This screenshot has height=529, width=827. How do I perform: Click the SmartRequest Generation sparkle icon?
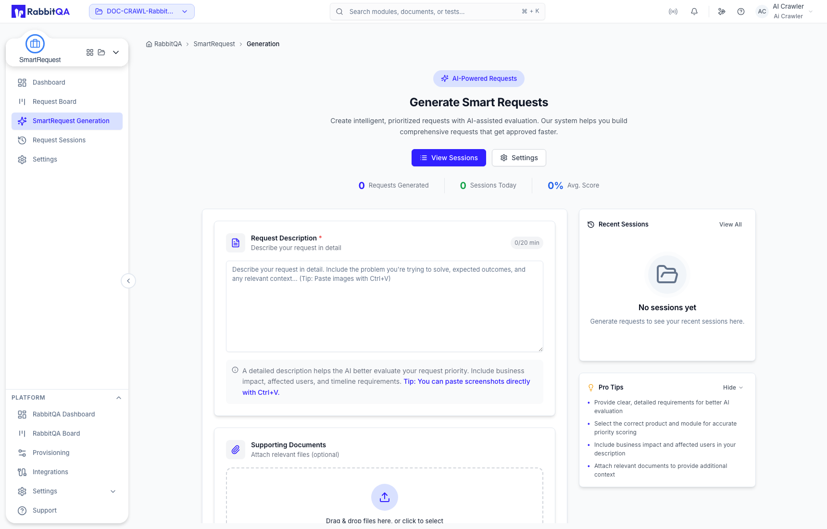(x=22, y=121)
